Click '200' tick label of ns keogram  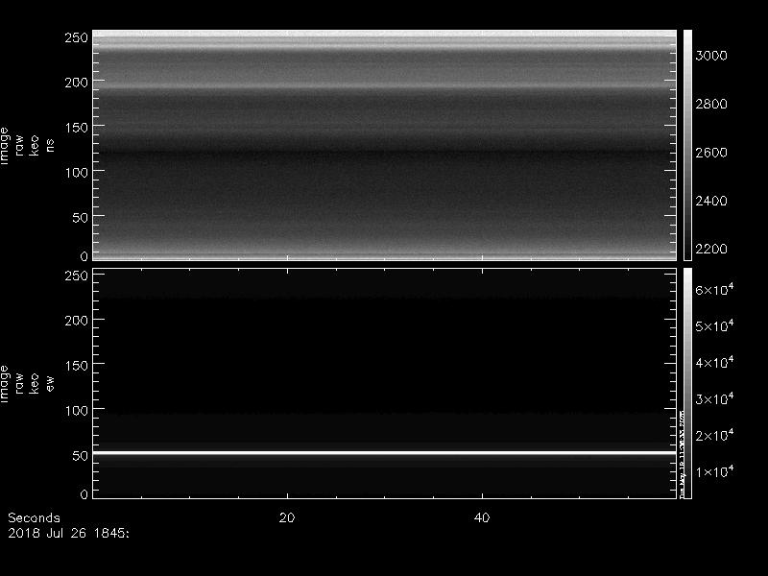[77, 83]
